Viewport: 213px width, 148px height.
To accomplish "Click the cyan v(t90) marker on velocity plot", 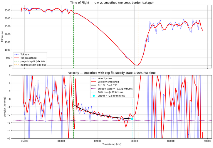I will click(x=132, y=119).
